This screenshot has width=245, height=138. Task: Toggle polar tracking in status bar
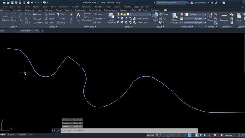pyautogui.click(x=172, y=135)
